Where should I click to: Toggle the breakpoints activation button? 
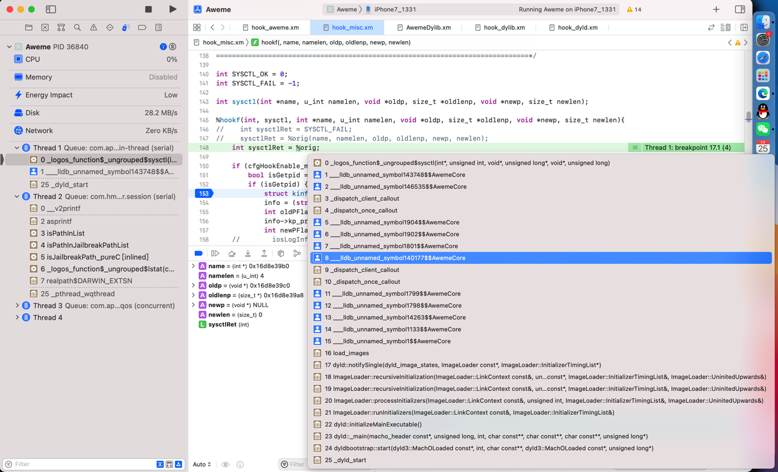(x=198, y=254)
